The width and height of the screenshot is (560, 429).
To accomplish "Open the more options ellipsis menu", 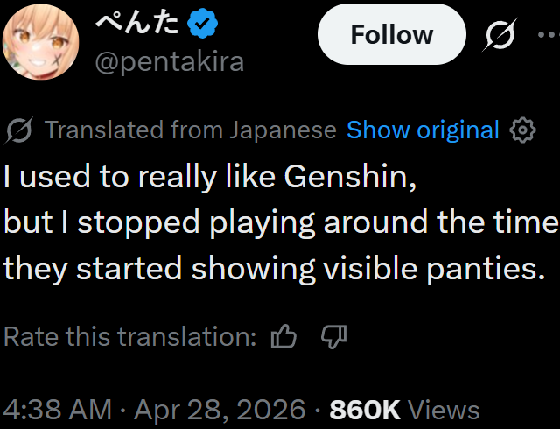I will pyautogui.click(x=546, y=35).
